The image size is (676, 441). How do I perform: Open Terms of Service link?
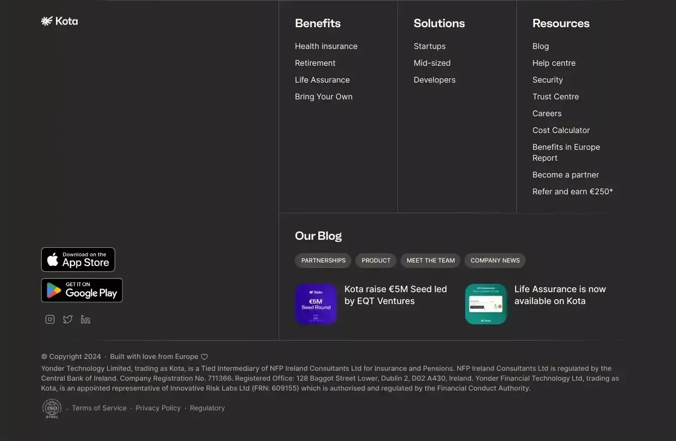(99, 408)
